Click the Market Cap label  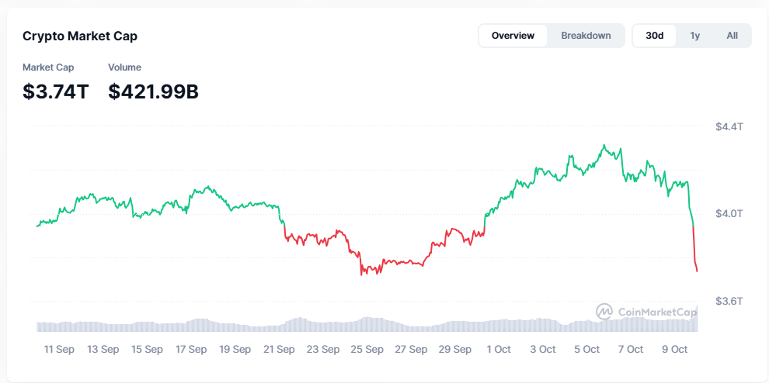(48, 67)
